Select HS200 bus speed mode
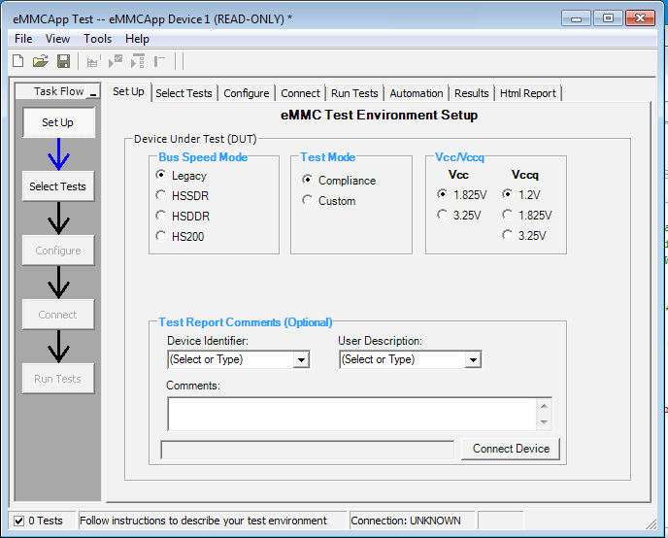668x538 pixels. (161, 236)
